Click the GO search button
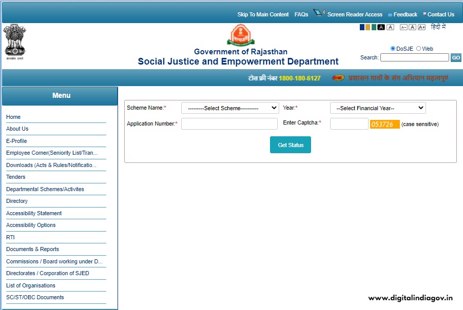This screenshot has height=310, width=463. pos(456,58)
